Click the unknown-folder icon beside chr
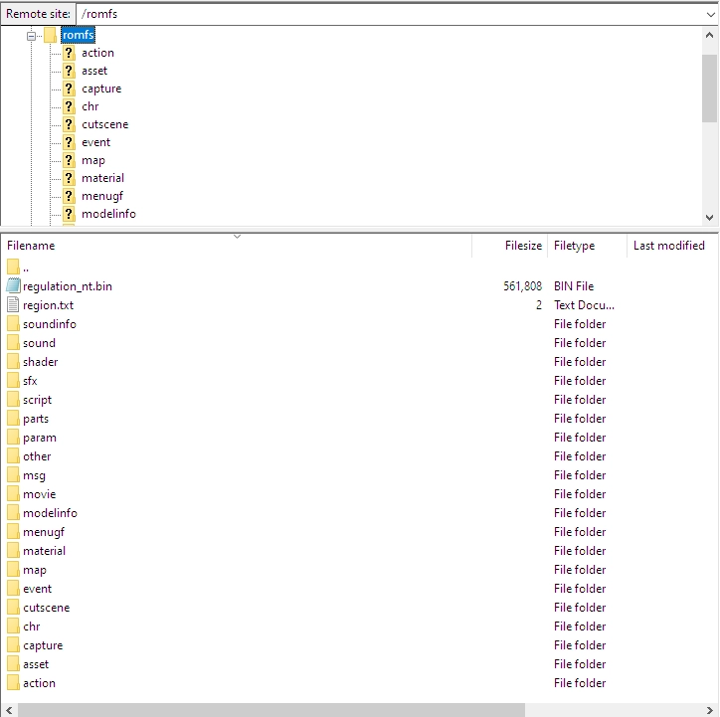Image resolution: width=720 pixels, height=717 pixels. coord(69,107)
